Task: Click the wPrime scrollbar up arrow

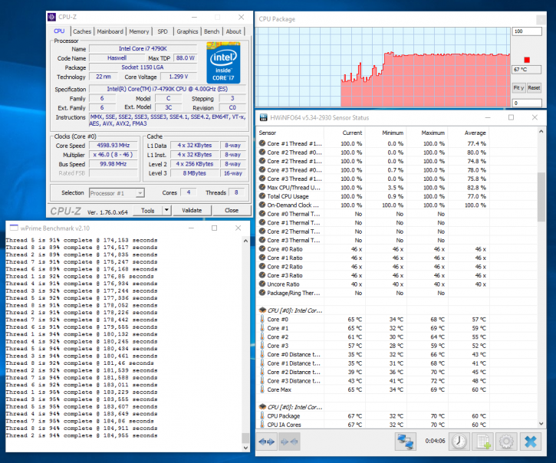Action: (x=245, y=241)
